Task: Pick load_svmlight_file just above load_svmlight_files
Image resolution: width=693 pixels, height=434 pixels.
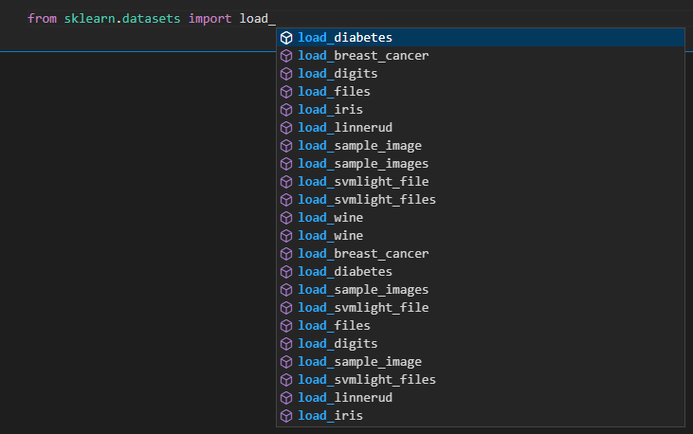Action: click(x=481, y=182)
